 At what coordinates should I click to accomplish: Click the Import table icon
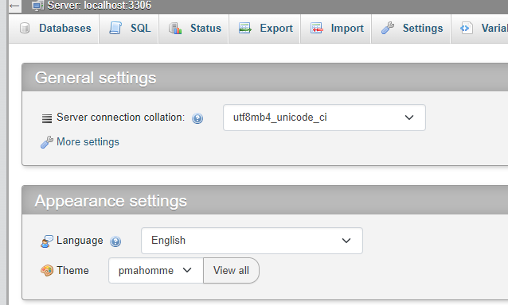coord(317,28)
